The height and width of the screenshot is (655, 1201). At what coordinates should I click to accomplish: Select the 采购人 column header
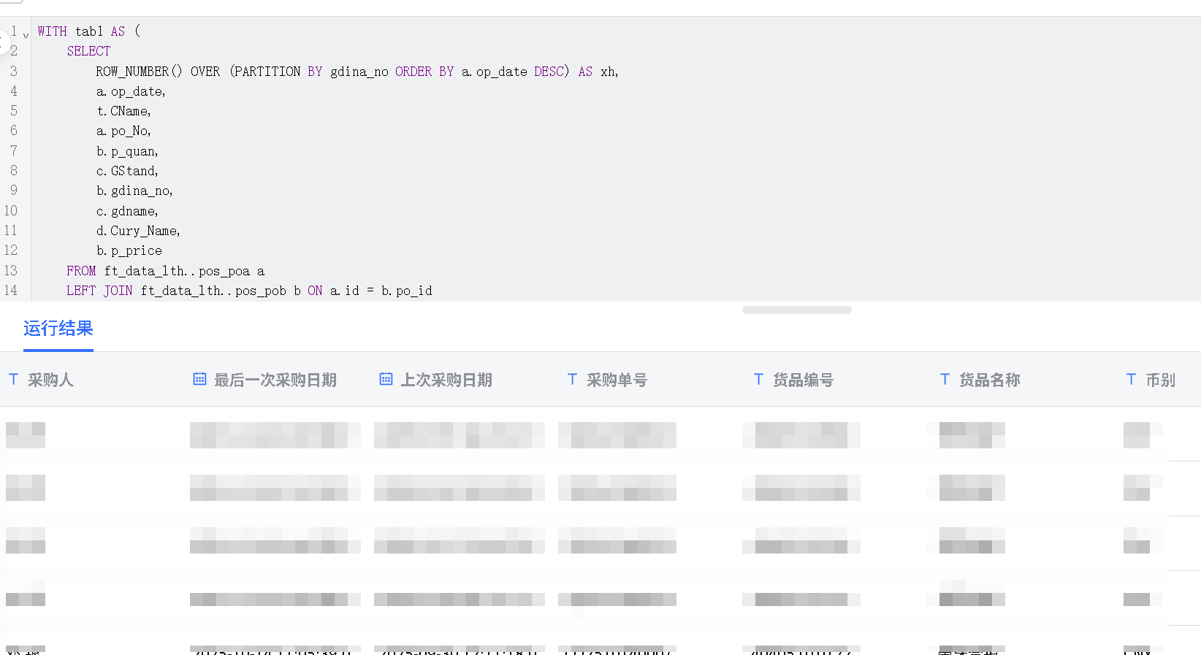tap(50, 380)
